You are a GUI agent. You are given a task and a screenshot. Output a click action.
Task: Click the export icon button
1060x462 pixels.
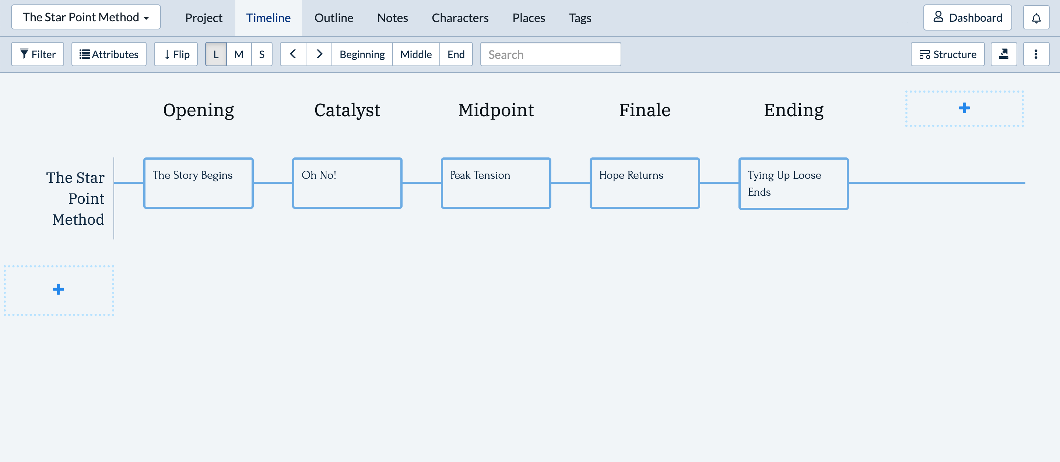pos(1003,54)
